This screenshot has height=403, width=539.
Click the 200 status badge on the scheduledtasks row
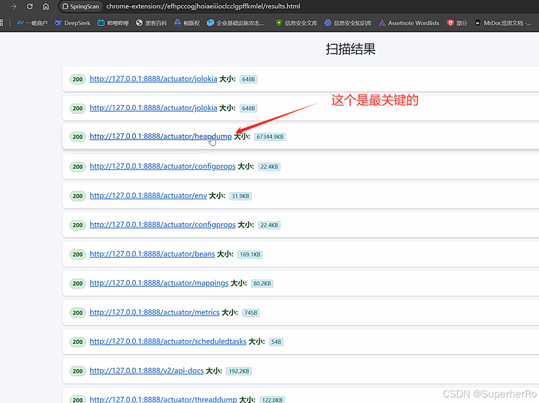78,342
